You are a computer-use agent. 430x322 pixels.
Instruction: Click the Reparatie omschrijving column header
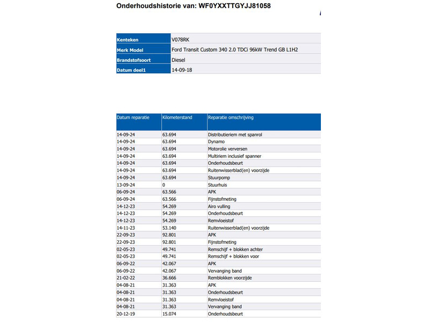pyautogui.click(x=231, y=117)
